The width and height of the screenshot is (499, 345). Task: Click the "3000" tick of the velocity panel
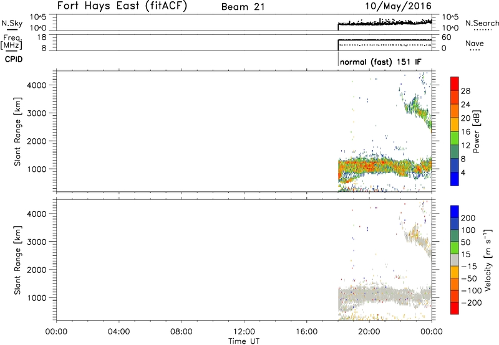click(x=37, y=242)
